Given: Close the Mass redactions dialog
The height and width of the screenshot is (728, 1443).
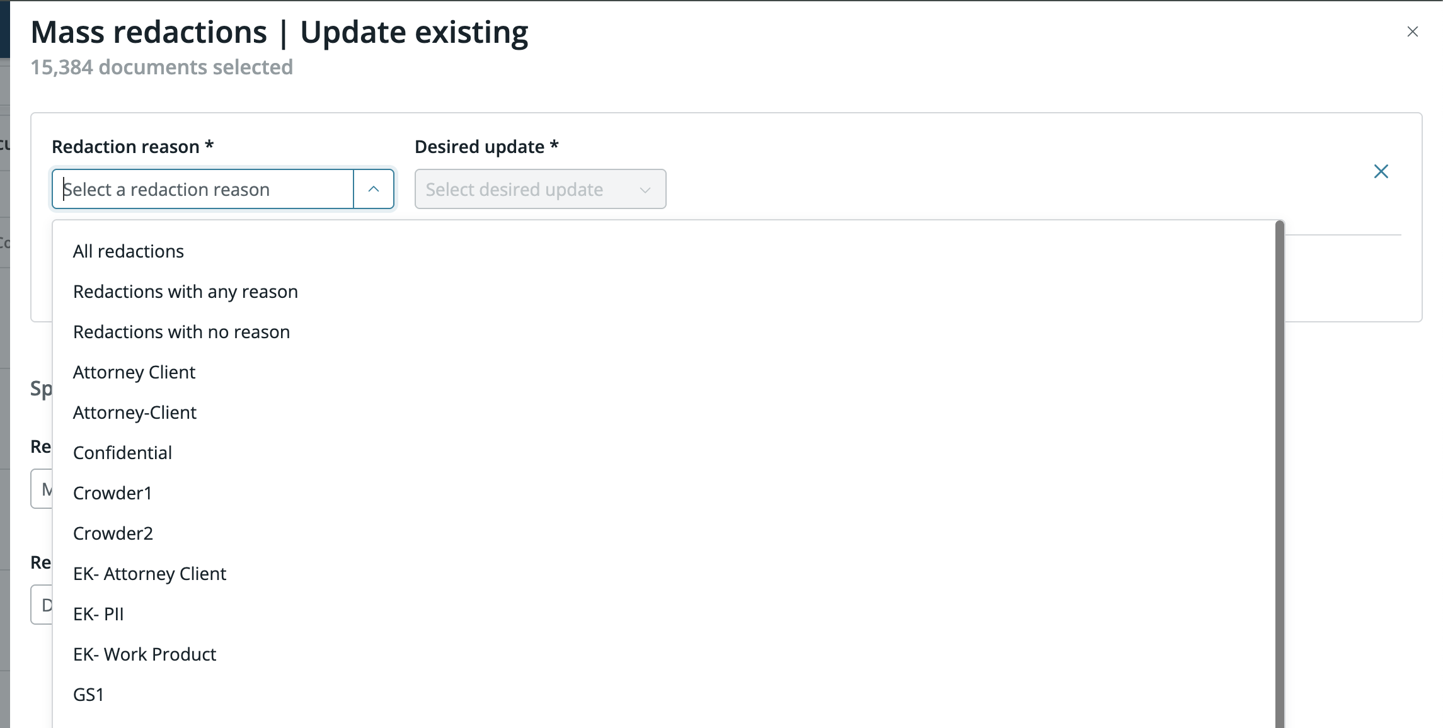Looking at the screenshot, I should click(1412, 31).
